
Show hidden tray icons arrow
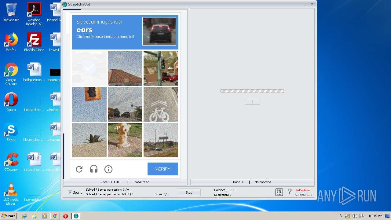pos(341,216)
